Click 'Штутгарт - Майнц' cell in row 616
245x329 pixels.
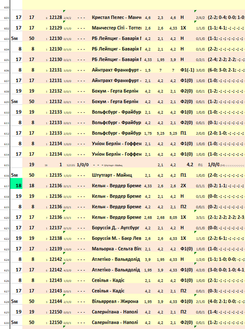(x=112, y=175)
